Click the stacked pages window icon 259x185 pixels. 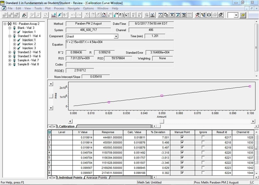pos(166,15)
